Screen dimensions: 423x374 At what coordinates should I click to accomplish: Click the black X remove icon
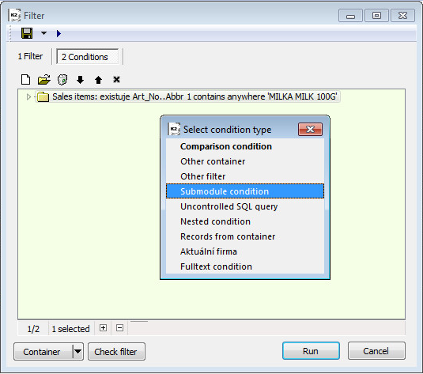pos(116,80)
